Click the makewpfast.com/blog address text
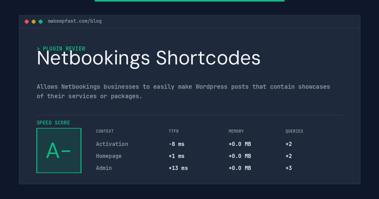 [x=75, y=21]
